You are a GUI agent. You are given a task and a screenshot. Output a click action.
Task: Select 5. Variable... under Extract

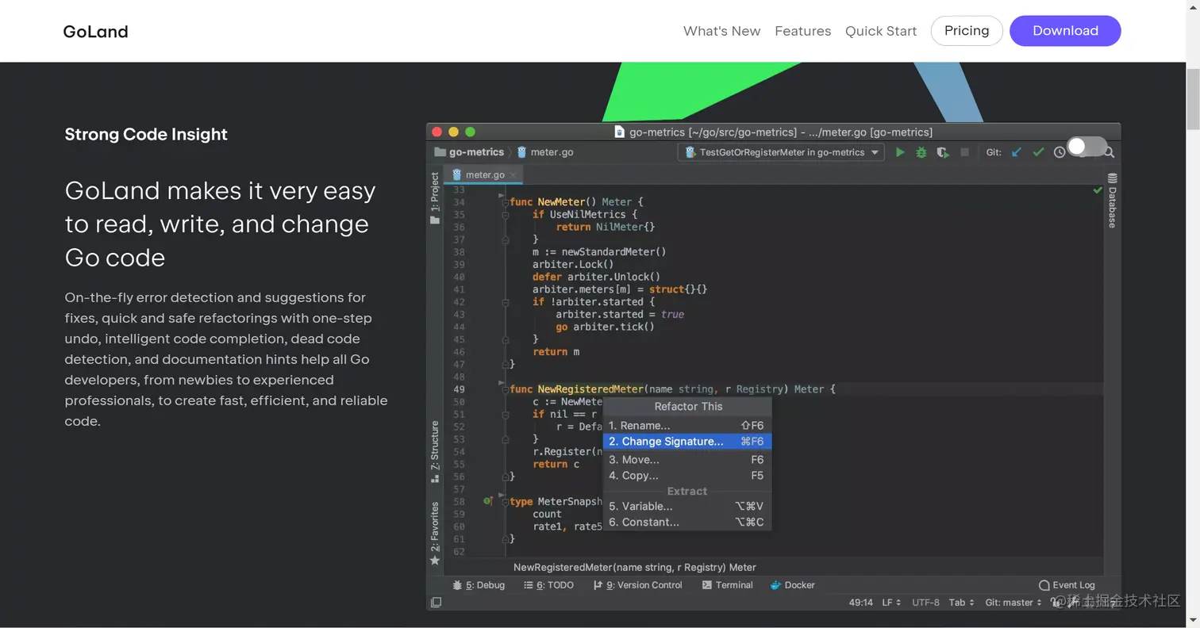click(687, 506)
